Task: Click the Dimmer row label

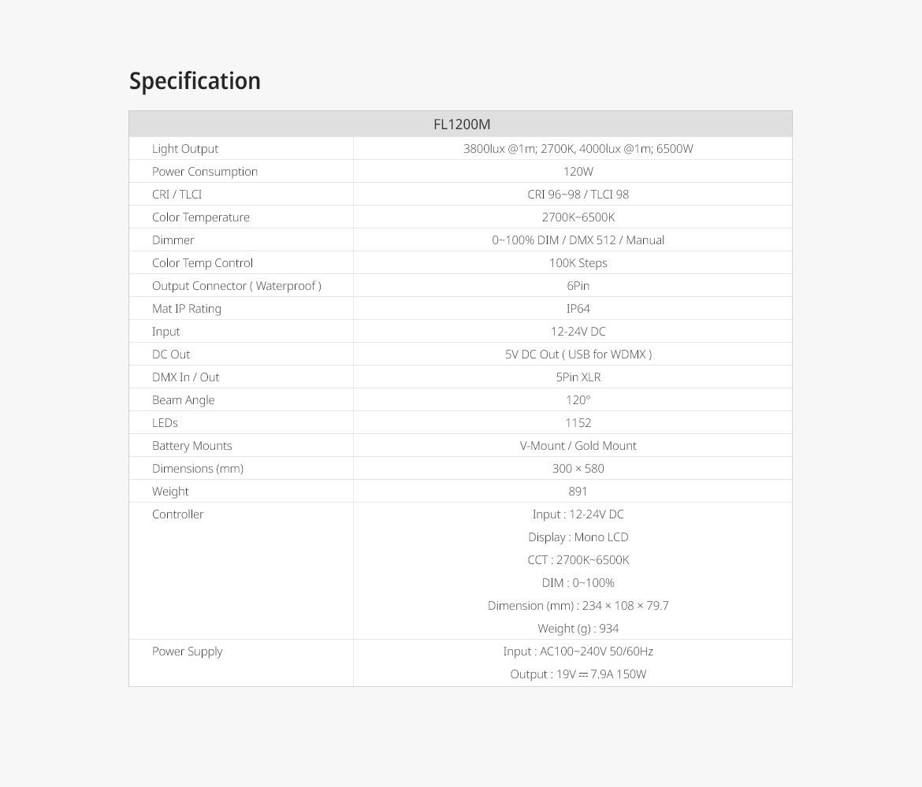Action: click(x=173, y=240)
